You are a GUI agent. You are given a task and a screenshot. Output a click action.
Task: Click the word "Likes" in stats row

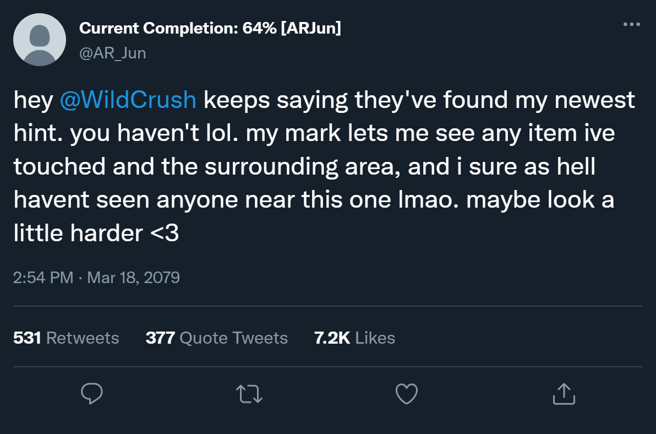(x=375, y=338)
